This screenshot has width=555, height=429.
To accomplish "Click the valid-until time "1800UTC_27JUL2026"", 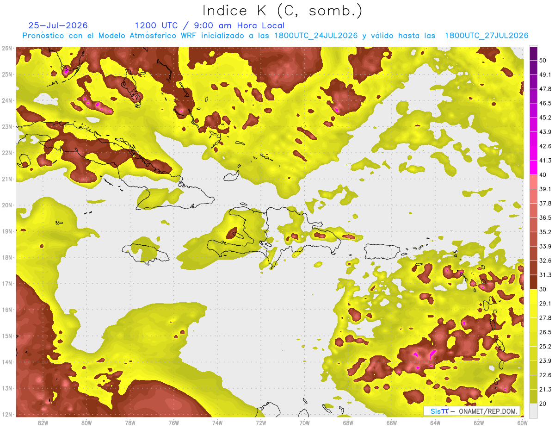I will [x=486, y=36].
